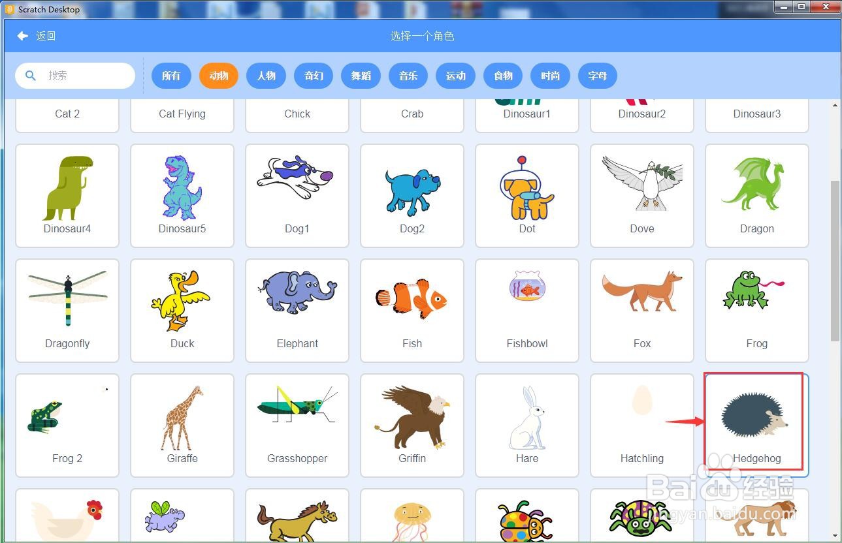Filter sprites by 运动 category
This screenshot has width=842, height=543.
point(455,76)
